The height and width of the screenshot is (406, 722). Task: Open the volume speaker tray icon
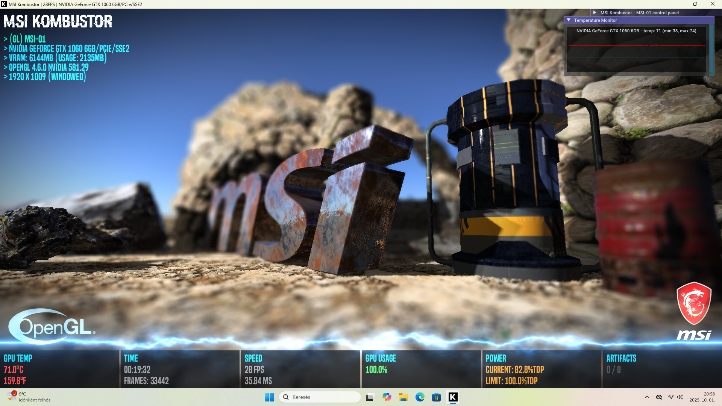(680, 397)
